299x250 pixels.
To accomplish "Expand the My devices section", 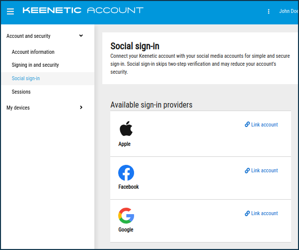I will (x=81, y=108).
